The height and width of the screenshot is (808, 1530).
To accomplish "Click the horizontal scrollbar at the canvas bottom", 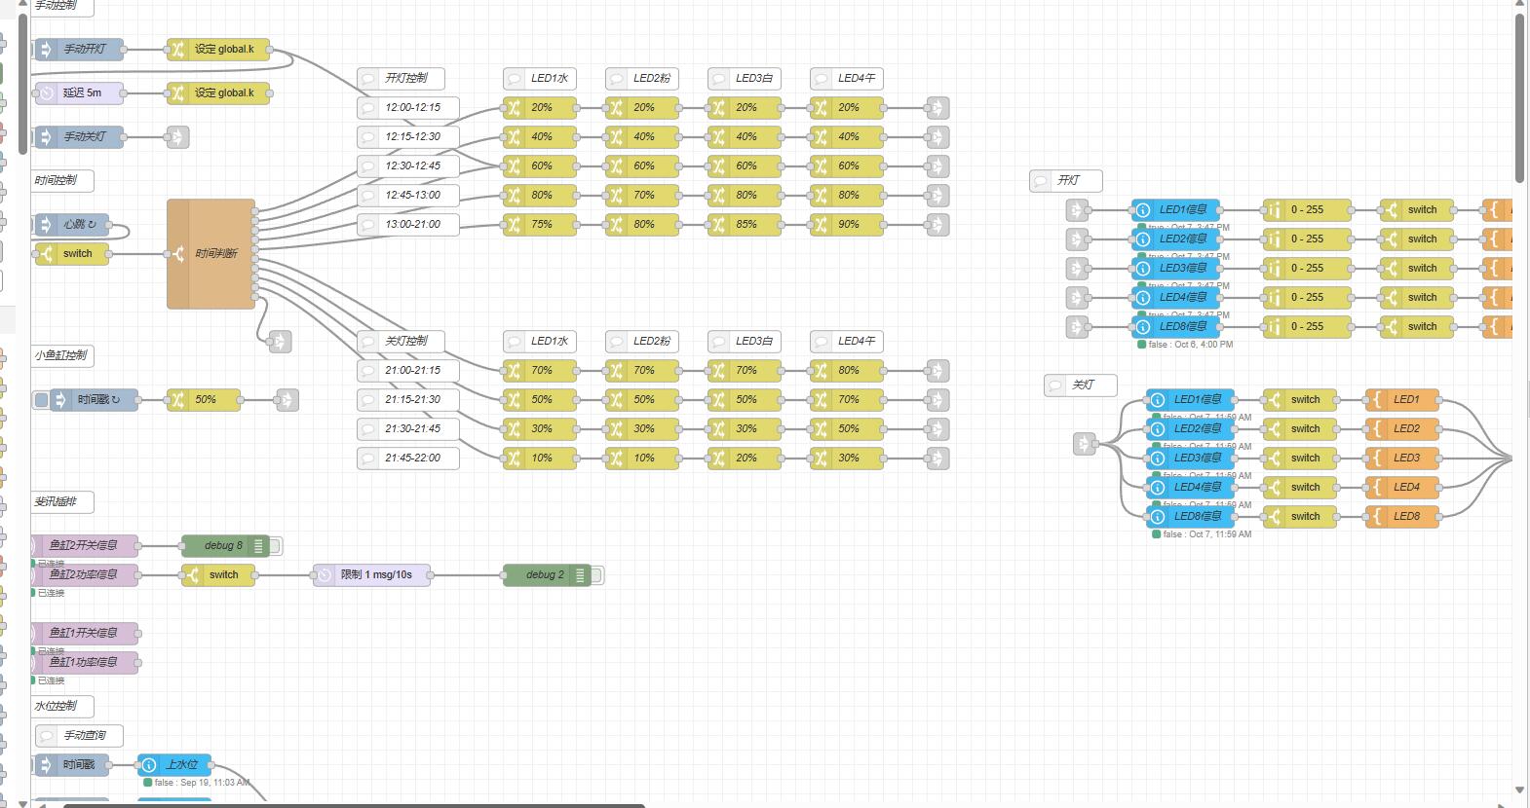I will pyautogui.click(x=353, y=805).
